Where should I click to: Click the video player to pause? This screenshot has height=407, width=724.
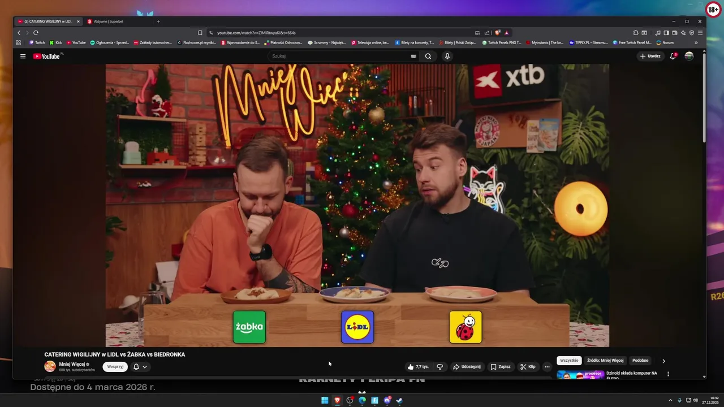click(357, 205)
